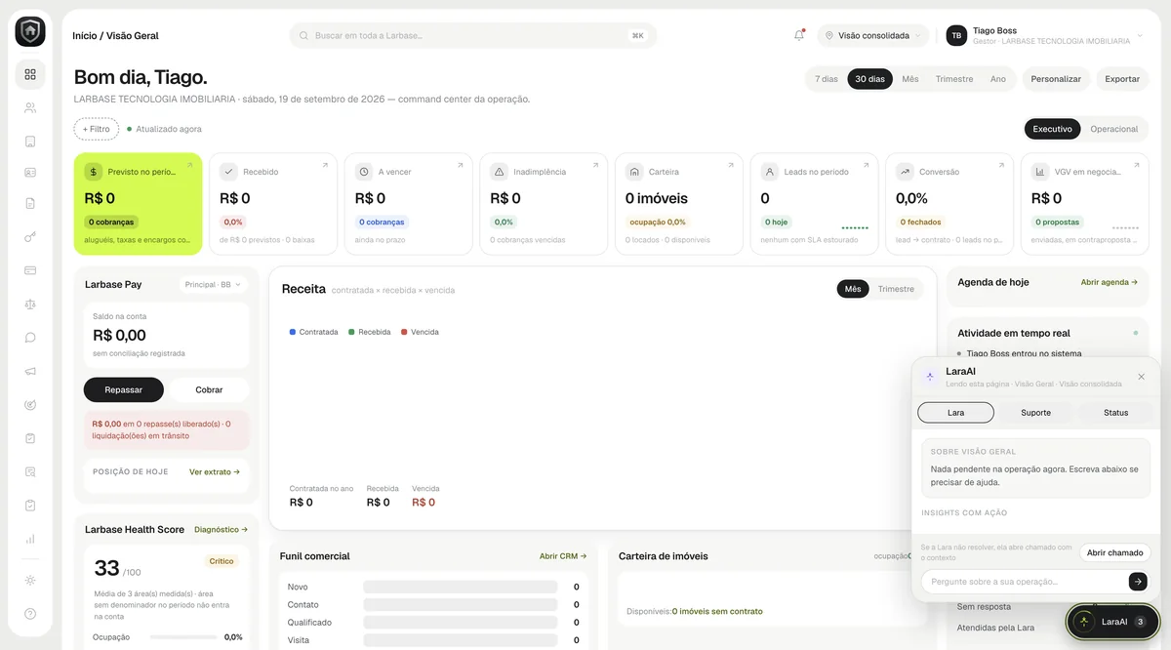Select Mês in top period selector
This screenshot has height=650, width=1171.
(910, 79)
